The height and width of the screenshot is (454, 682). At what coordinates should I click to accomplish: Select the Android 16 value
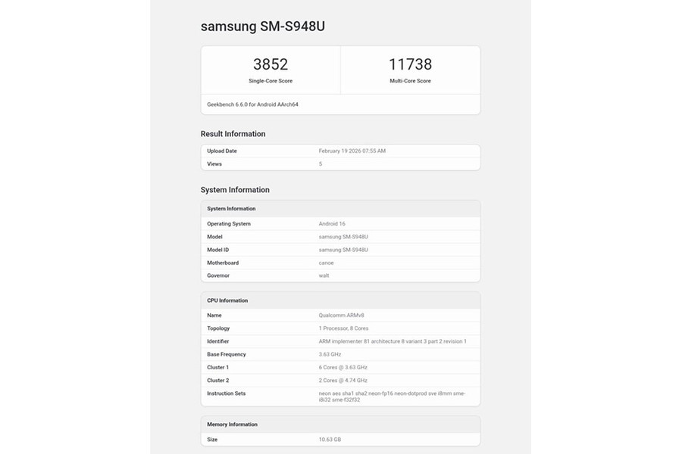332,224
